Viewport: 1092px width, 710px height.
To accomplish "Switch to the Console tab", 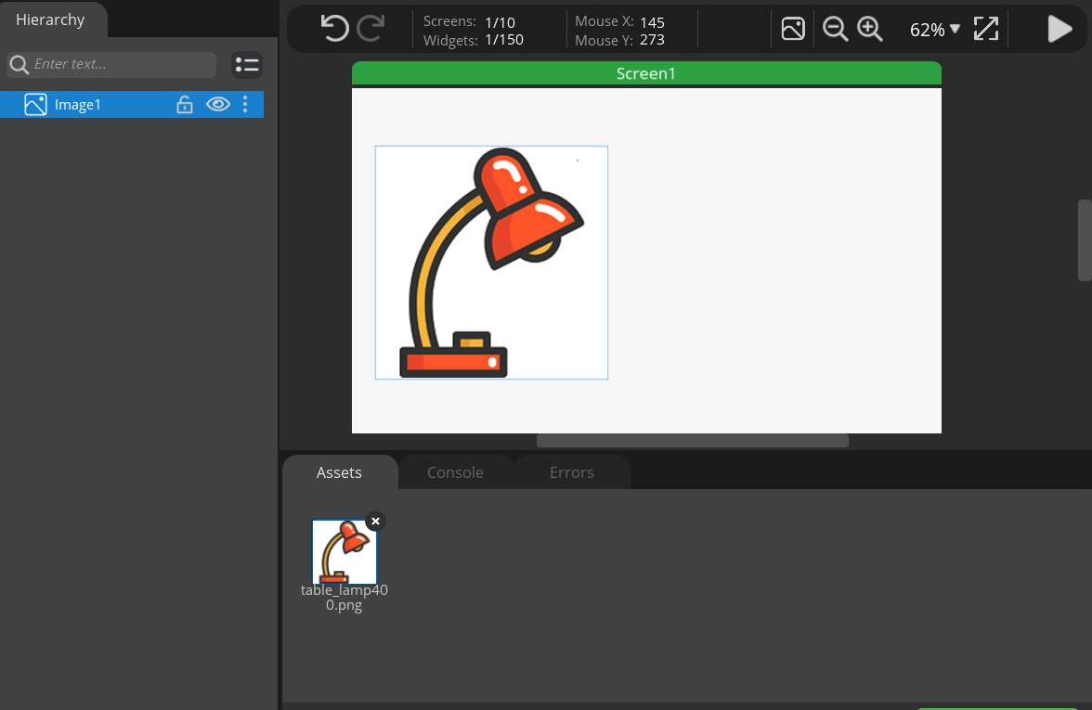I will (455, 472).
